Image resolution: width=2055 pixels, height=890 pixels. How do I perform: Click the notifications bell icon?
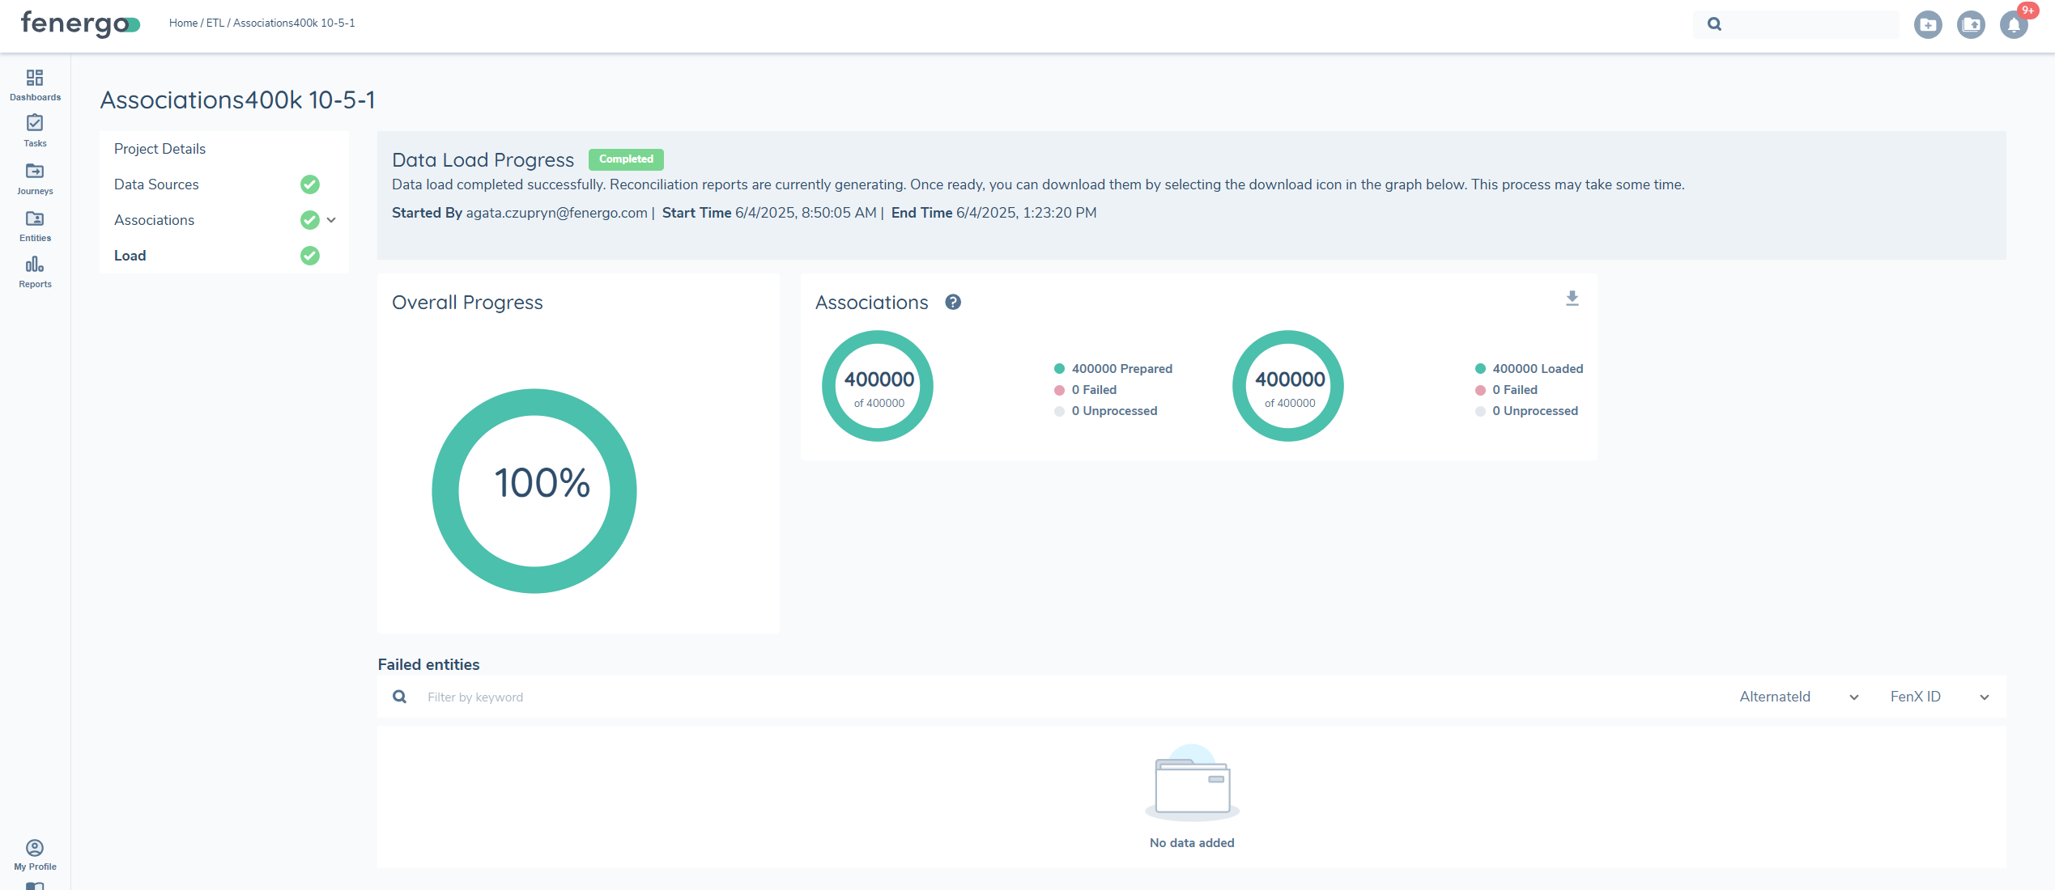(x=2014, y=24)
